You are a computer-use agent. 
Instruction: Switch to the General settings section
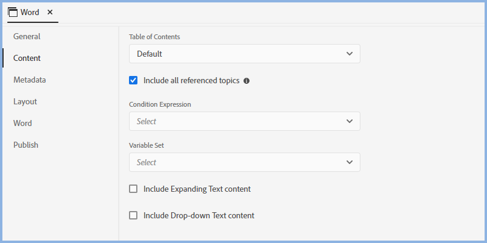(x=27, y=36)
